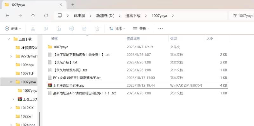Expand chevron after 1007yaya in breadcrumb
This screenshot has width=254, height=126.
point(173,16)
